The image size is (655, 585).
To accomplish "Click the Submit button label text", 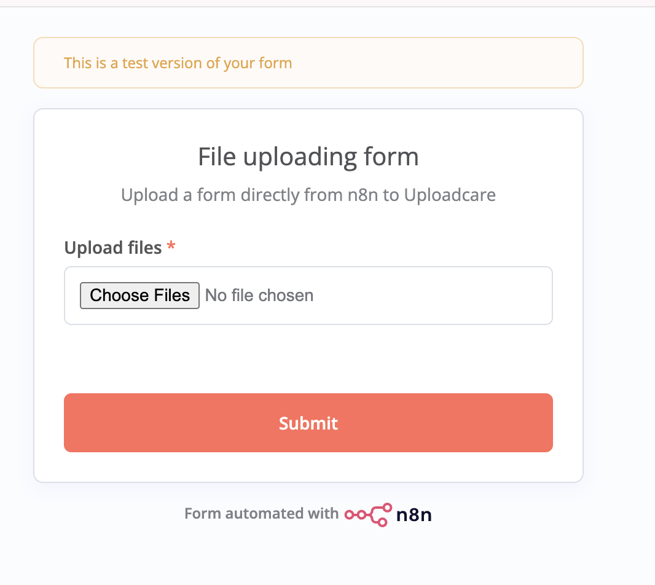I will pyautogui.click(x=308, y=423).
